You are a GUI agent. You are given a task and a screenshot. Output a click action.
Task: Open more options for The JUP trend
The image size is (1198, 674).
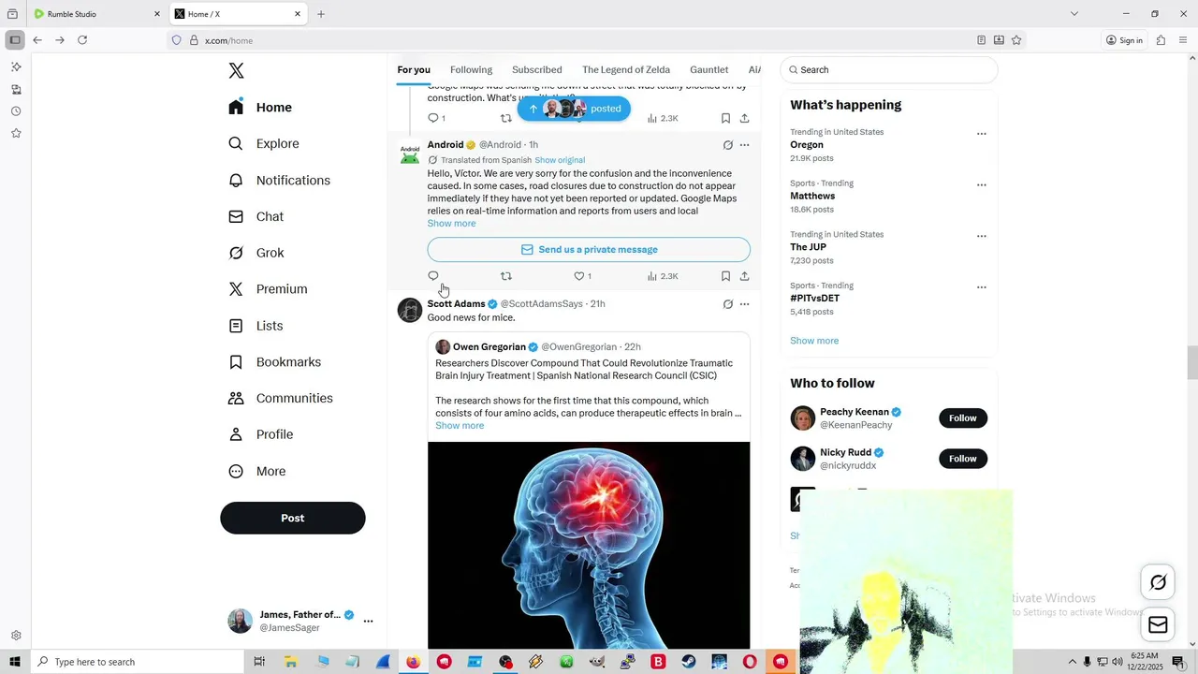coord(981,236)
